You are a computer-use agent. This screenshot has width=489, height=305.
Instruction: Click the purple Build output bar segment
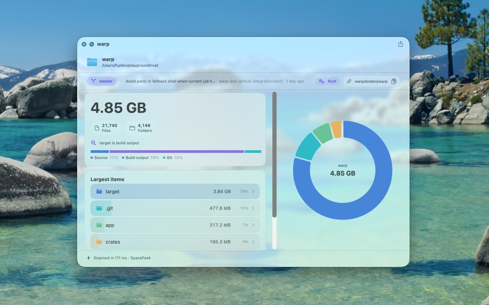coord(176,151)
